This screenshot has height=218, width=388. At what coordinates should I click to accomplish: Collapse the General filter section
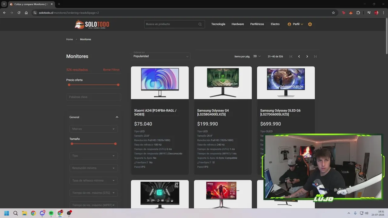[117, 117]
